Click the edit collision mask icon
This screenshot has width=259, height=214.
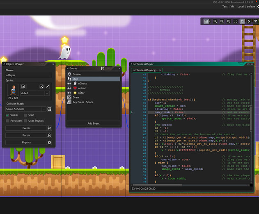(x=49, y=109)
